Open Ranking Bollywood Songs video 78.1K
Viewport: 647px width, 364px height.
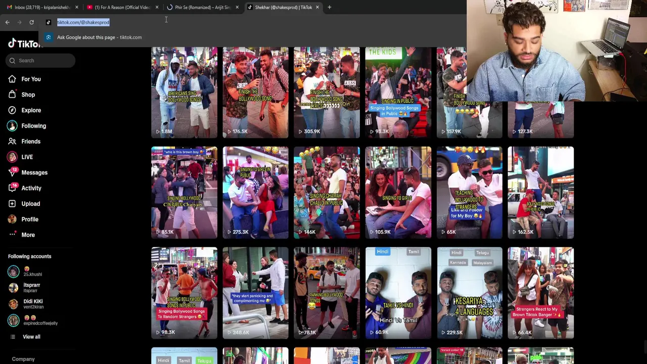click(x=327, y=293)
